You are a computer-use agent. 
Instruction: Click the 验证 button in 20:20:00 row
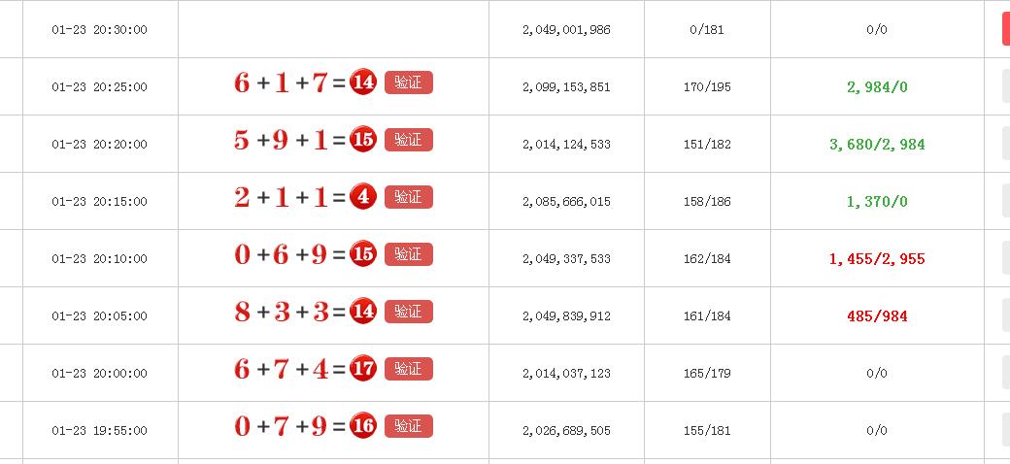409,140
